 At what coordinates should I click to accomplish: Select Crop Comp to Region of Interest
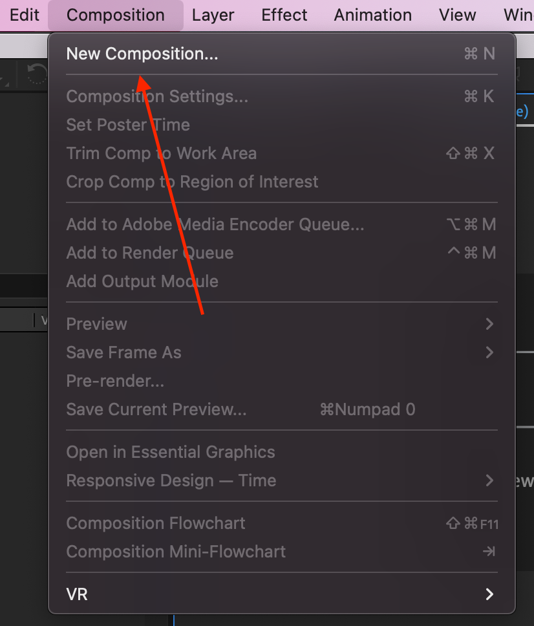[192, 182]
